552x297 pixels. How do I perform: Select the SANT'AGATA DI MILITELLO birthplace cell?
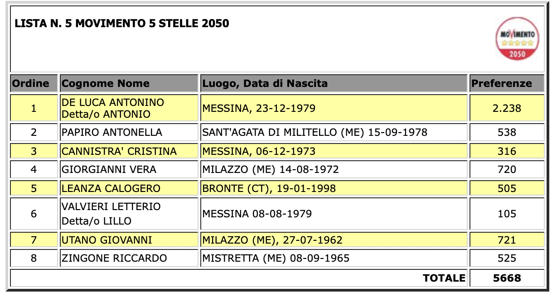pos(334,133)
